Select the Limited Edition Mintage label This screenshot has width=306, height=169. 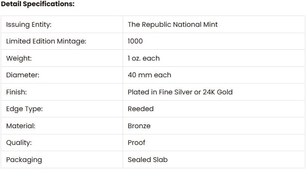coord(46,41)
